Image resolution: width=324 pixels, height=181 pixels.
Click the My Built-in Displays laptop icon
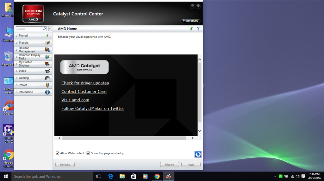click(x=47, y=64)
